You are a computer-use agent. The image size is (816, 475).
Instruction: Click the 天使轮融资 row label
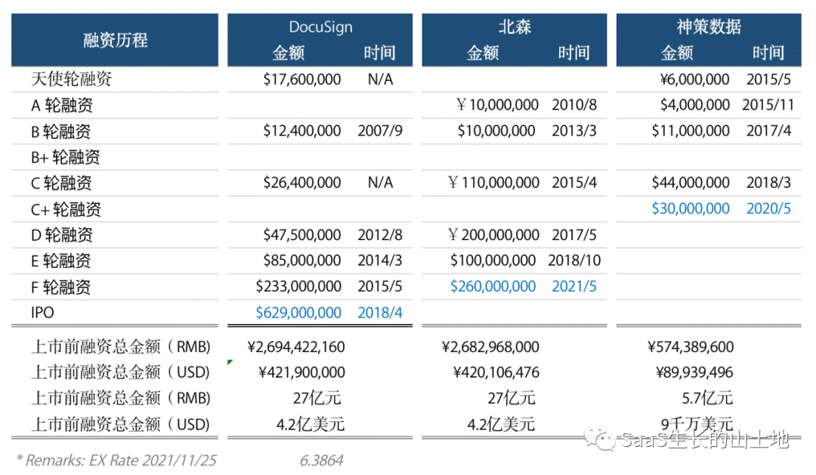pyautogui.click(x=71, y=79)
